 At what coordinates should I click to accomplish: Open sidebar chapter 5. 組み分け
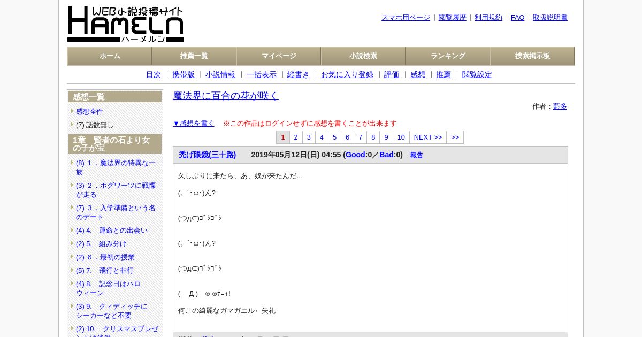pos(101,244)
